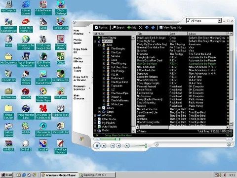Viewport: 237px width, 178px height.
Task: Open the My Computer desktop icon
Action: click(x=8, y=6)
